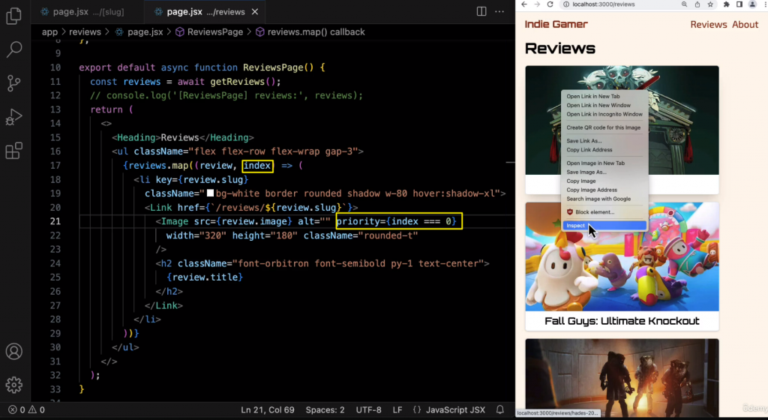The image size is (768, 420).
Task: Choose Open Link in Incognito Window
Action: tap(604, 114)
